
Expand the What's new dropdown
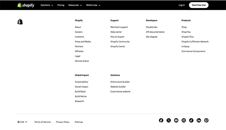[x=93, y=5]
